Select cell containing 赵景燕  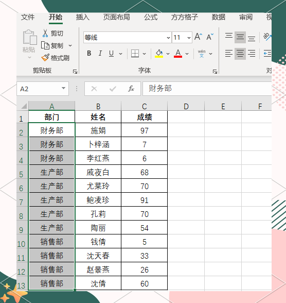98,270
